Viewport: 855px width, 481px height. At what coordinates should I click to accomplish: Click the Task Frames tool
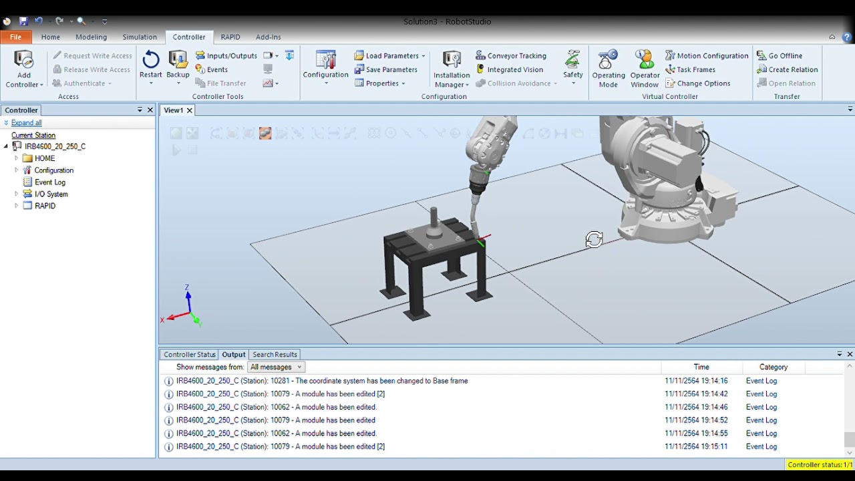[x=691, y=69]
